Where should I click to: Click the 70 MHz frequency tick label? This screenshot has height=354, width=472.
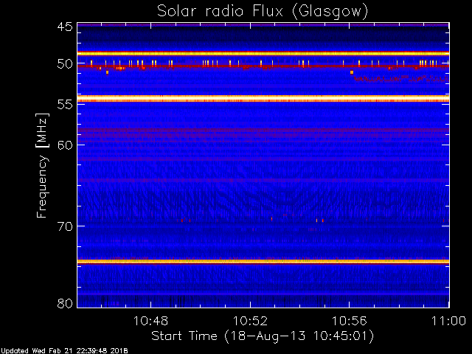[64, 226]
